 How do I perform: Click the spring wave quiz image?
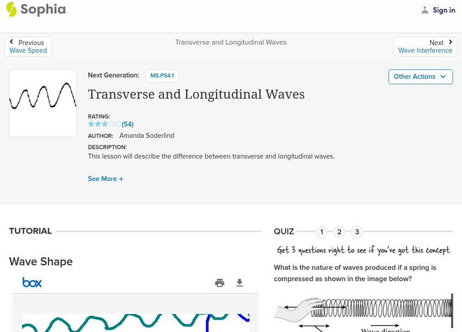coord(364,311)
